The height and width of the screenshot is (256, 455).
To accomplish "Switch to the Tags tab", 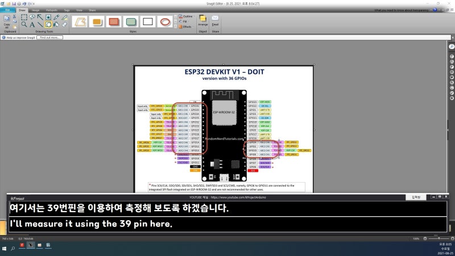I will click(67, 10).
